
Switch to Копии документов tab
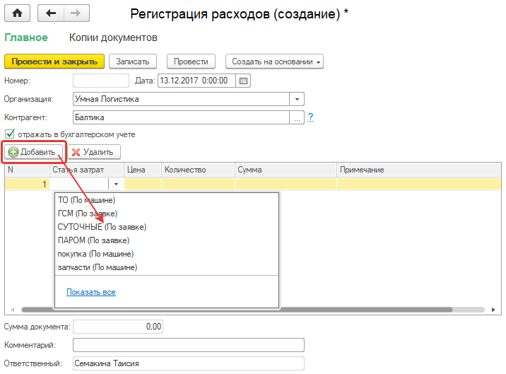click(x=113, y=37)
